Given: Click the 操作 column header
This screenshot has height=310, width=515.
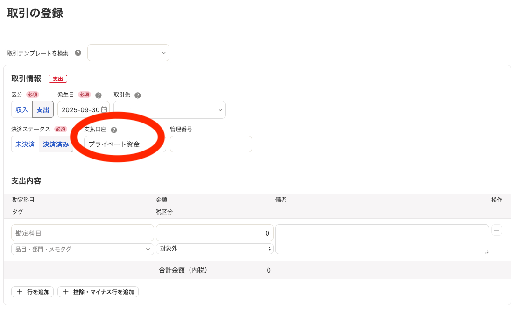Looking at the screenshot, I should click(497, 200).
